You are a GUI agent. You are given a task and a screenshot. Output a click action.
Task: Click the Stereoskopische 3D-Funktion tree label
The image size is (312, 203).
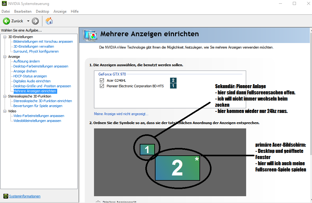[30, 96]
